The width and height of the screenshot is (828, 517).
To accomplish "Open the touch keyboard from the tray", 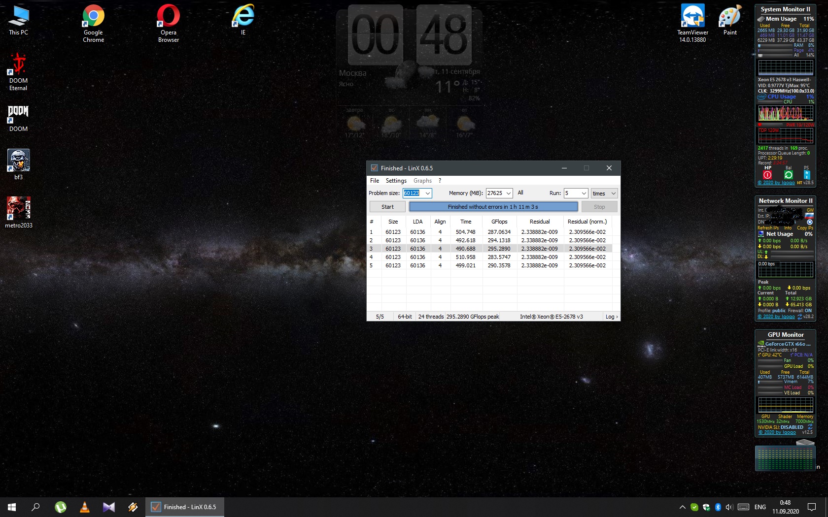I will coord(744,507).
